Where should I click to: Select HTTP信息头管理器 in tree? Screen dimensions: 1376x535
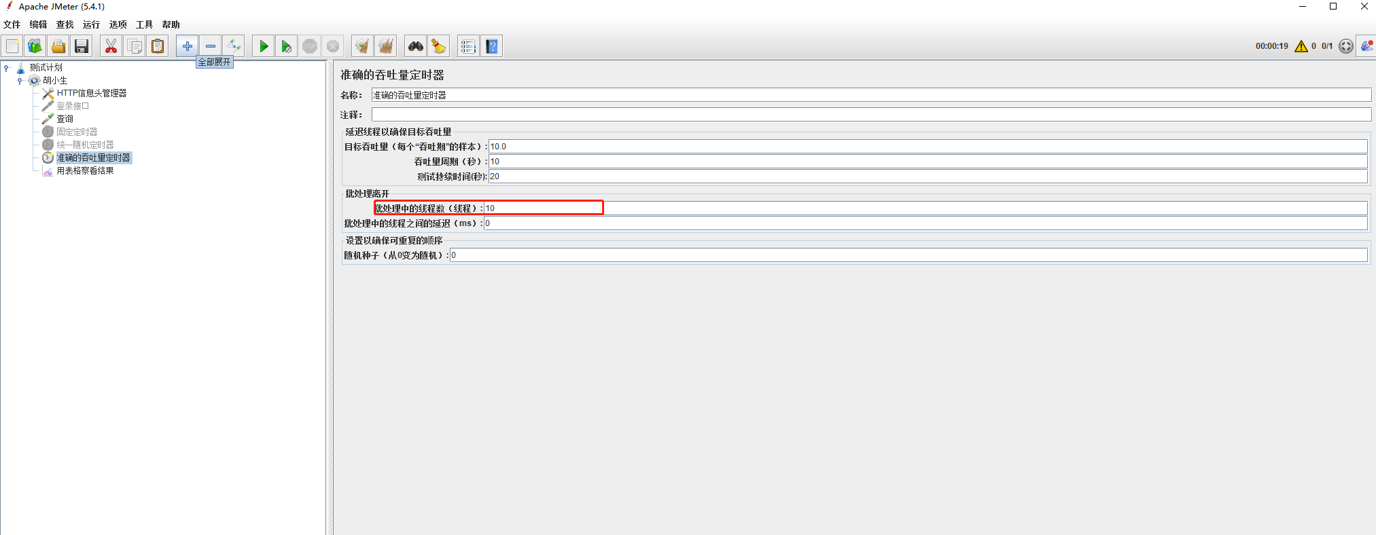[x=92, y=93]
